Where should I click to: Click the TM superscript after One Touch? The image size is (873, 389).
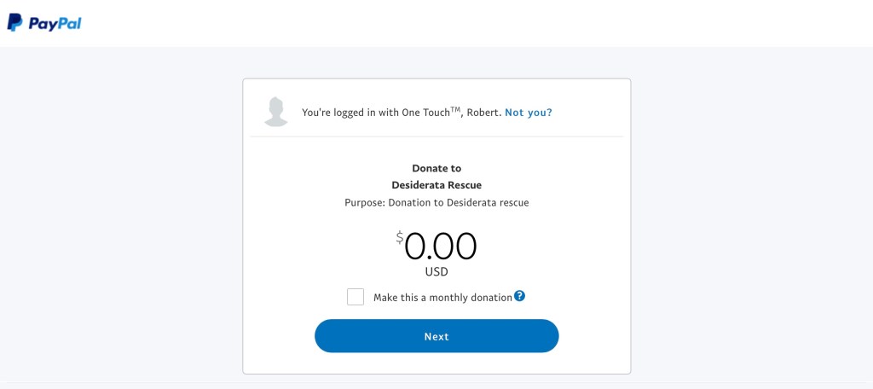click(455, 109)
